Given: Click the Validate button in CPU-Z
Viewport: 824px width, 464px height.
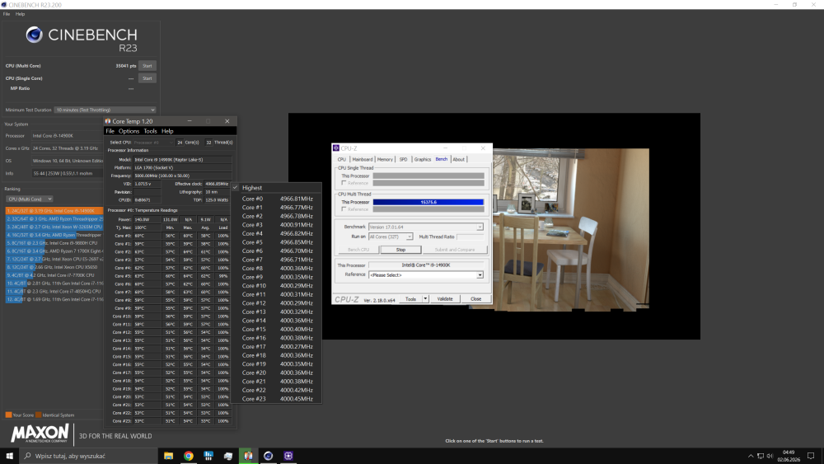Looking at the screenshot, I should pyautogui.click(x=445, y=298).
